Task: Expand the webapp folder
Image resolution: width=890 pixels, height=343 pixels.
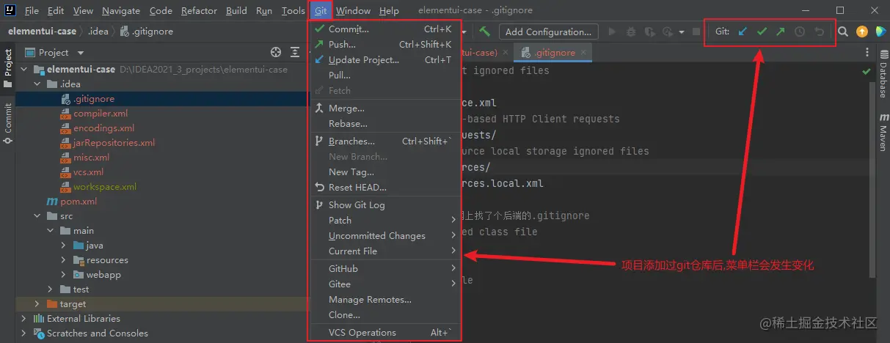Action: tap(64, 274)
